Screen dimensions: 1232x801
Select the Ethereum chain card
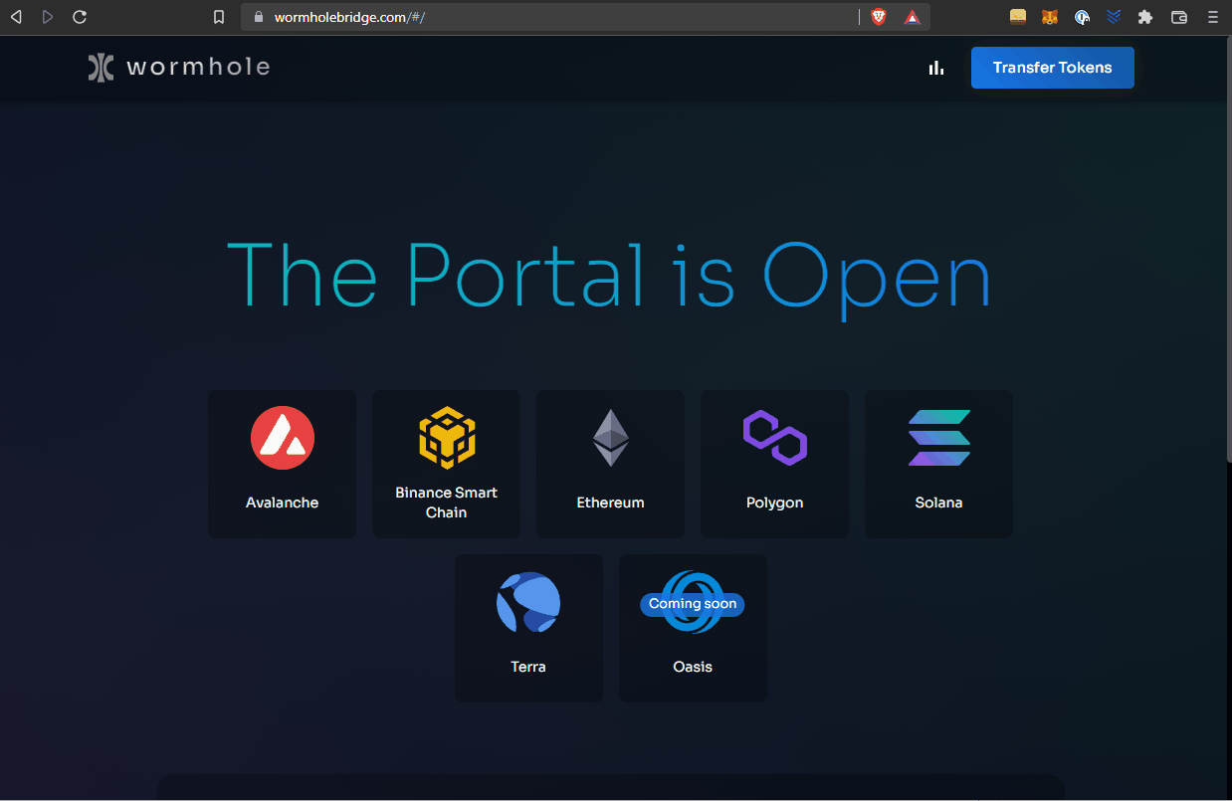[611, 464]
